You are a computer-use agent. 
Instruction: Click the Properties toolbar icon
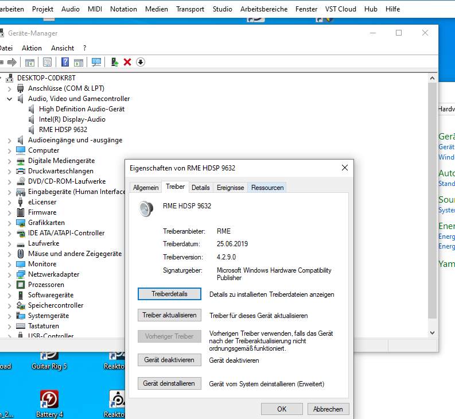coord(47,62)
